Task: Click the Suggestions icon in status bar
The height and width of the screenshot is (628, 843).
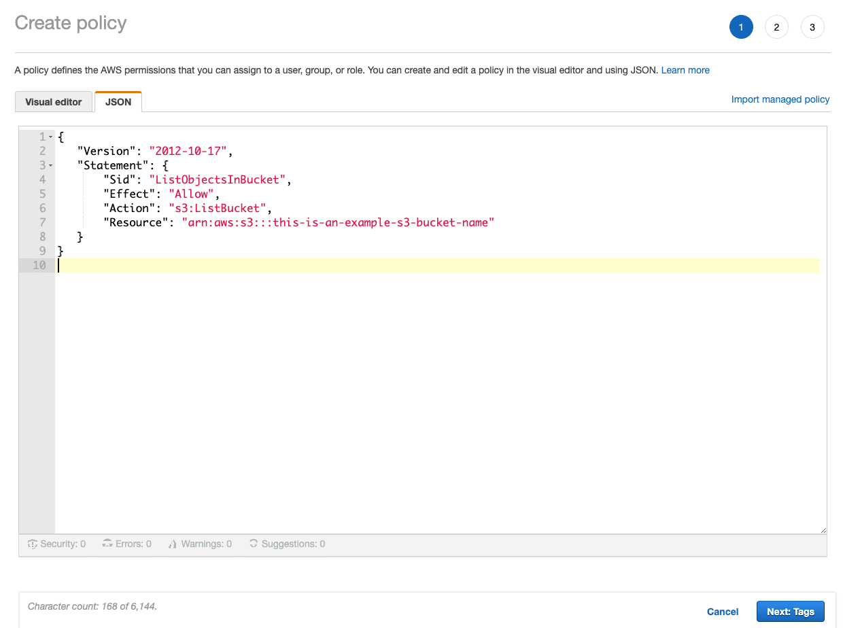Action: [254, 544]
